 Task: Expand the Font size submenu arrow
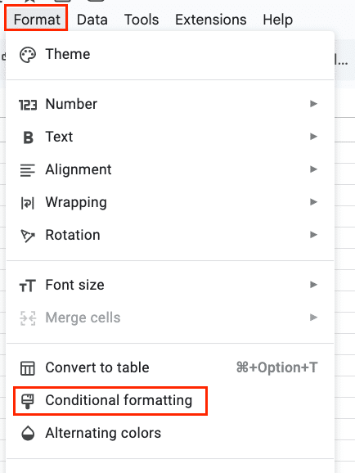click(x=313, y=285)
